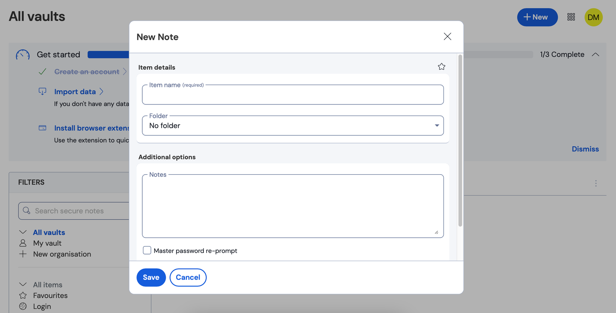Open the Folder dropdown
The height and width of the screenshot is (313, 616).
pos(293,126)
